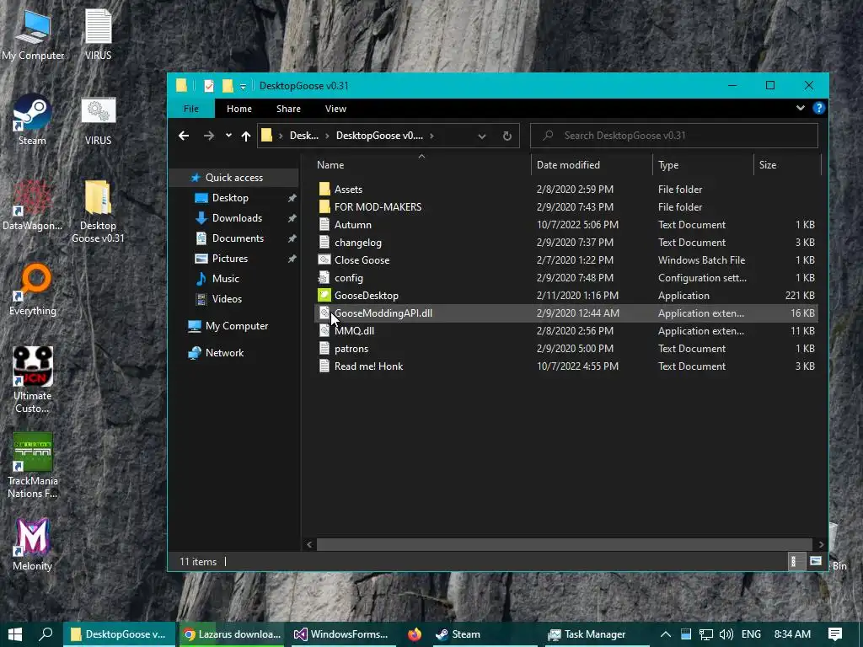863x647 pixels.
Task: Select My Computer in navigation pane
Action: coord(237,326)
